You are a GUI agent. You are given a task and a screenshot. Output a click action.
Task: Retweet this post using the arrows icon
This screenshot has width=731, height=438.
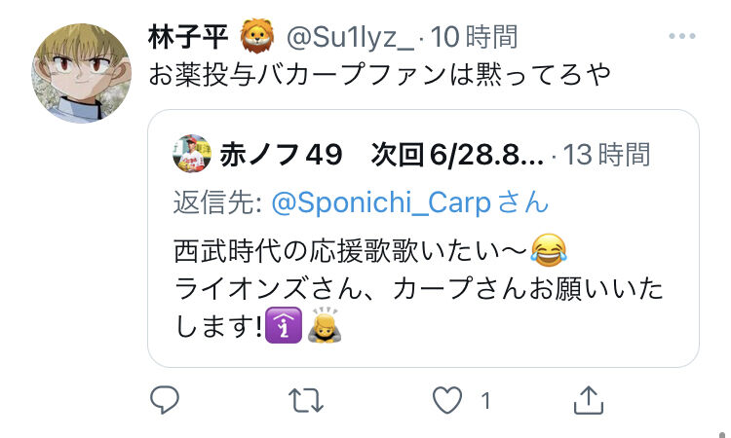pos(306,400)
